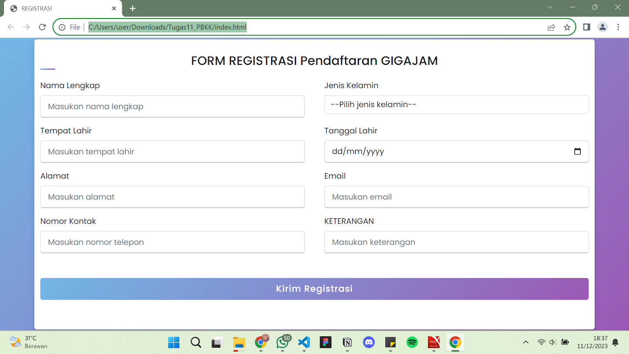
Task: Open Visual Studio Code from taskbar
Action: tap(304, 343)
